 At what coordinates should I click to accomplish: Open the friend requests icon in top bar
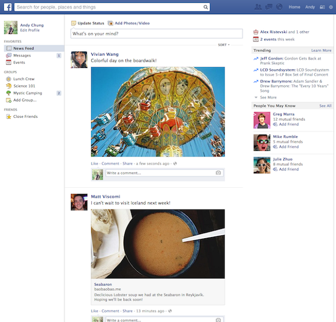coord(258,7)
